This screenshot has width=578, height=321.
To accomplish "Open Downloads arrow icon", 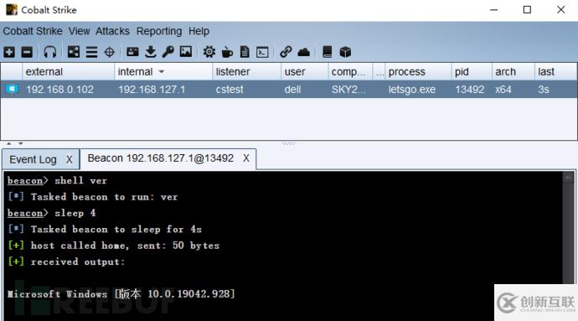I will 151,52.
